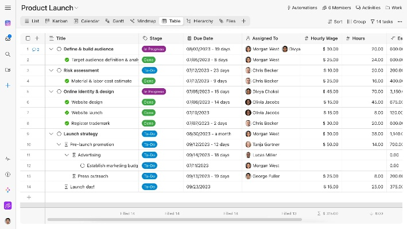Collapse the 'Define & build audience' group
Screen dimensions: 407x229
[51, 49]
